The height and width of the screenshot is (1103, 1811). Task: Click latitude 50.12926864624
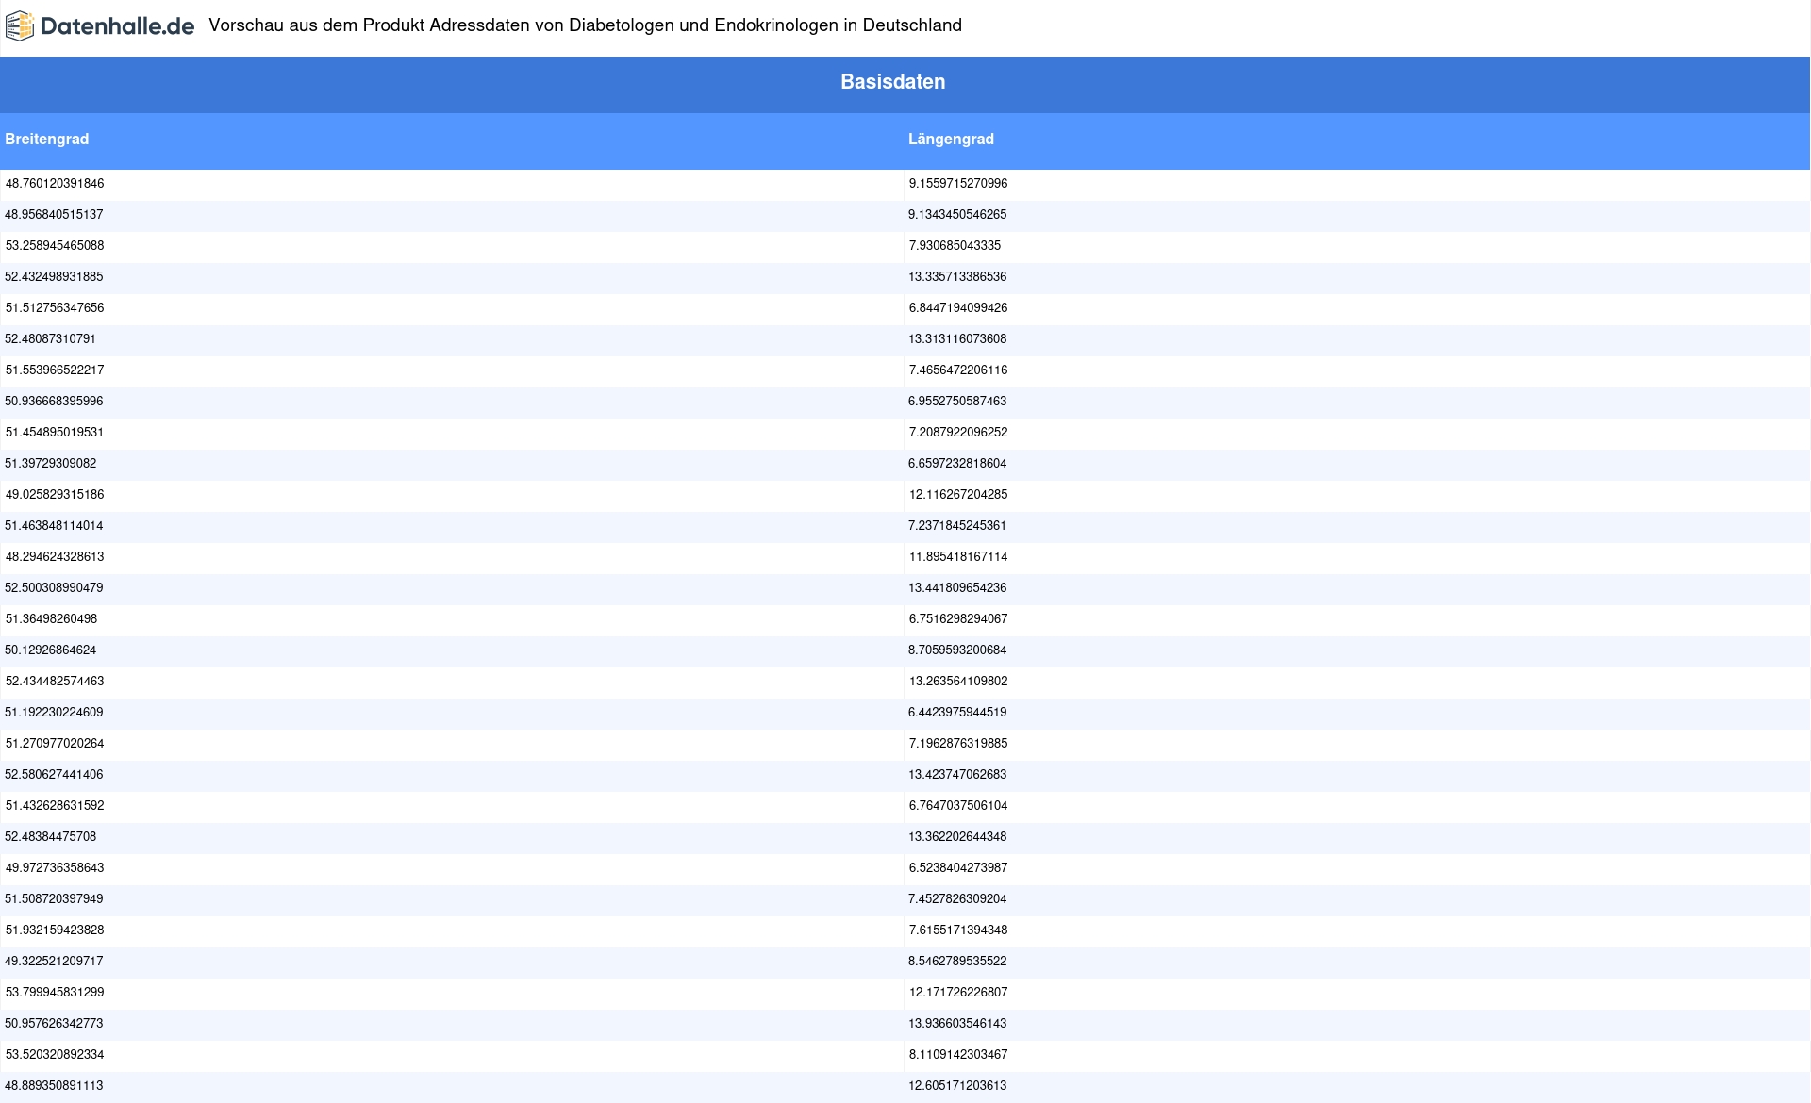[x=50, y=650]
